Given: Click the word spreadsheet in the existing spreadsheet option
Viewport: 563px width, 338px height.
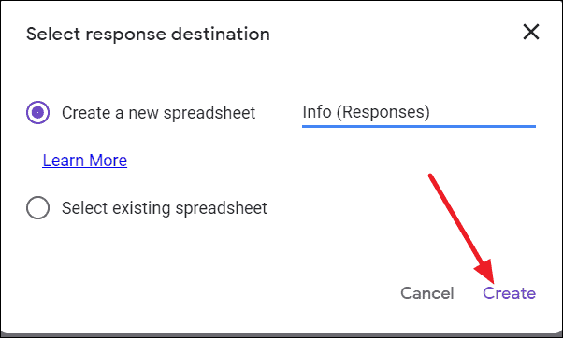Looking at the screenshot, I should point(221,208).
